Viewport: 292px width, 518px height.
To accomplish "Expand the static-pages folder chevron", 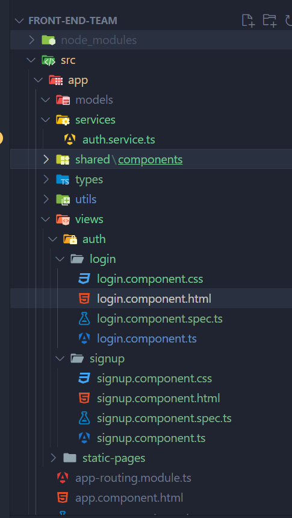I will click(x=54, y=458).
